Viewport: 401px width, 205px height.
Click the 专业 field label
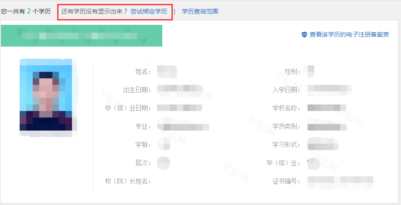(x=143, y=126)
